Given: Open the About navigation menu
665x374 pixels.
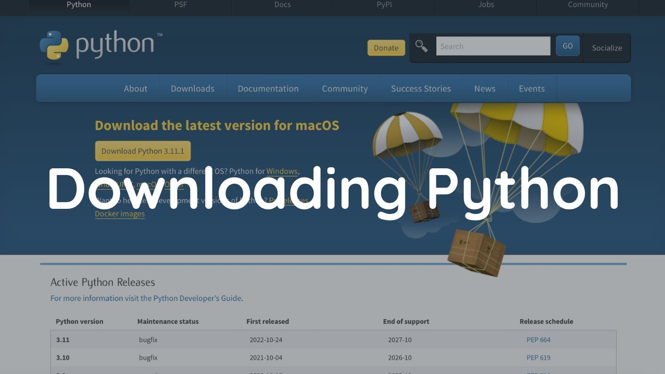Looking at the screenshot, I should pos(136,89).
